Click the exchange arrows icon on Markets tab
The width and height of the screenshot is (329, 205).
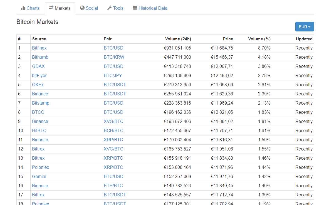[51, 8]
